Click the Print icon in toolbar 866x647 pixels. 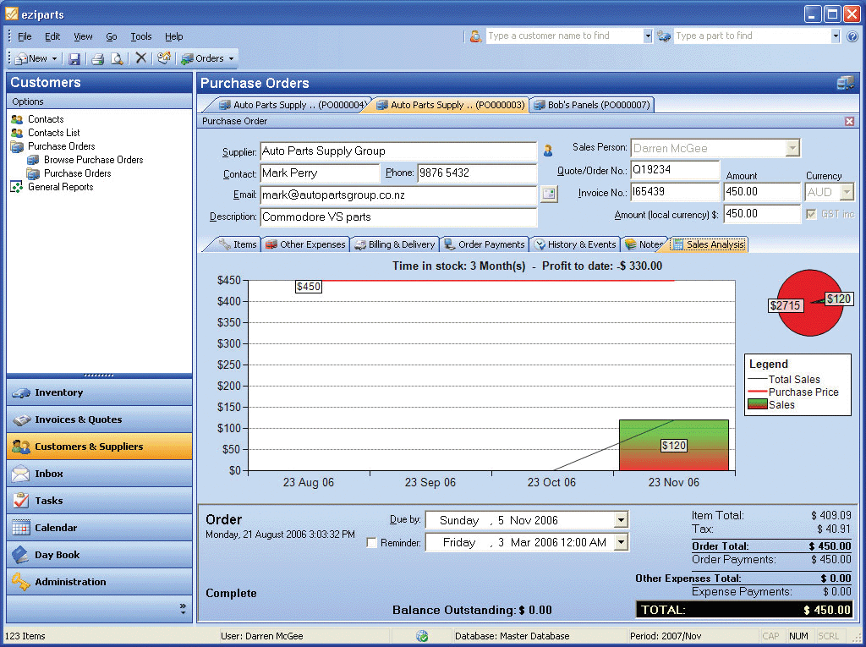(98, 58)
